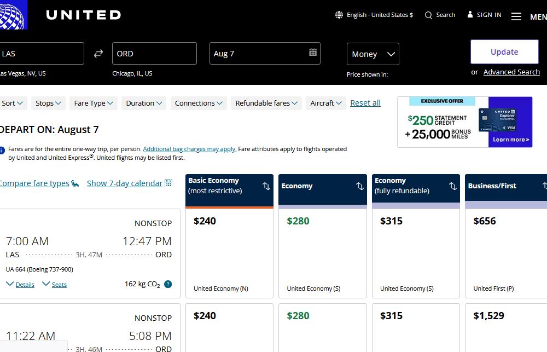This screenshot has width=547, height=352.
Task: Click the CO2 emissions info icon
Action: coord(168,284)
